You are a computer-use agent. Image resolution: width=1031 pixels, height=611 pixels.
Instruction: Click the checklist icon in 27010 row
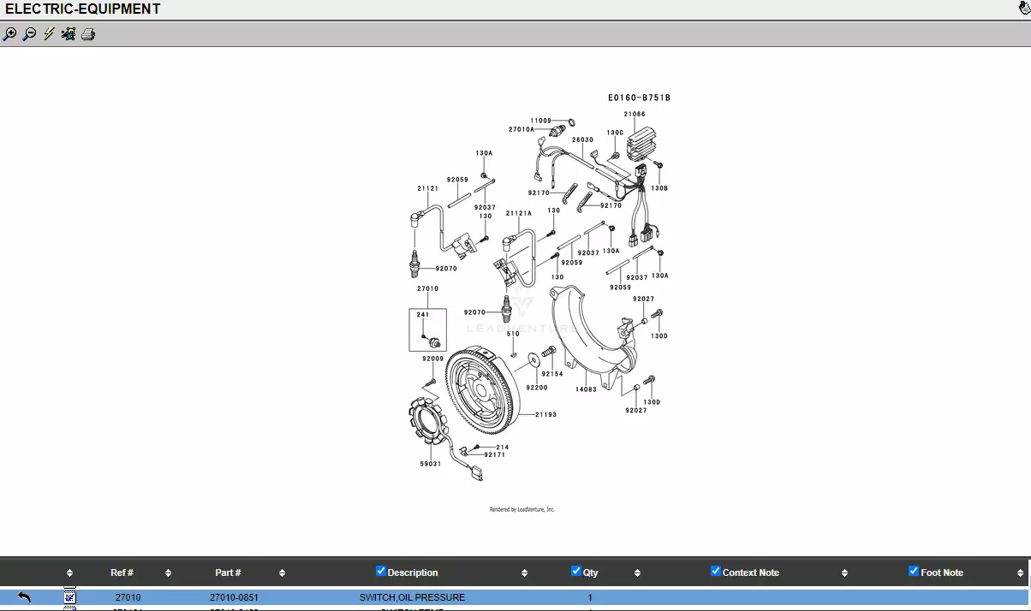69,597
